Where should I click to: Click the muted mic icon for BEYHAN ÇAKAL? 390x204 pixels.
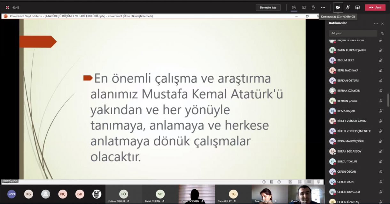(x=381, y=101)
